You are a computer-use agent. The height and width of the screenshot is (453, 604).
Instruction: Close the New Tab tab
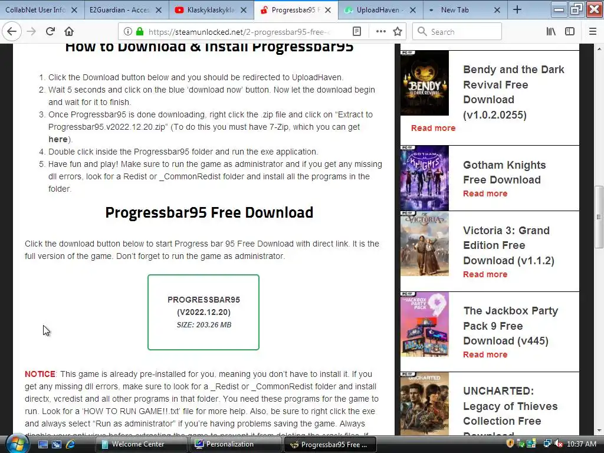point(497,10)
